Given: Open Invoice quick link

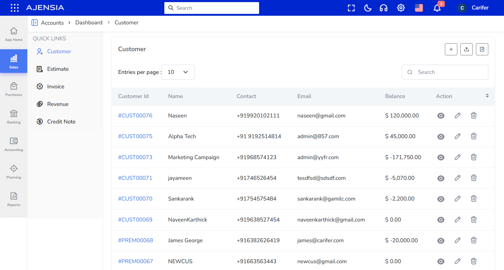Looking at the screenshot, I should click(56, 87).
